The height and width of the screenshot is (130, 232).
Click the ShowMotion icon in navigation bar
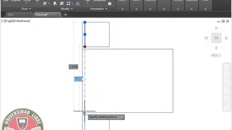pyautogui.click(x=227, y=104)
